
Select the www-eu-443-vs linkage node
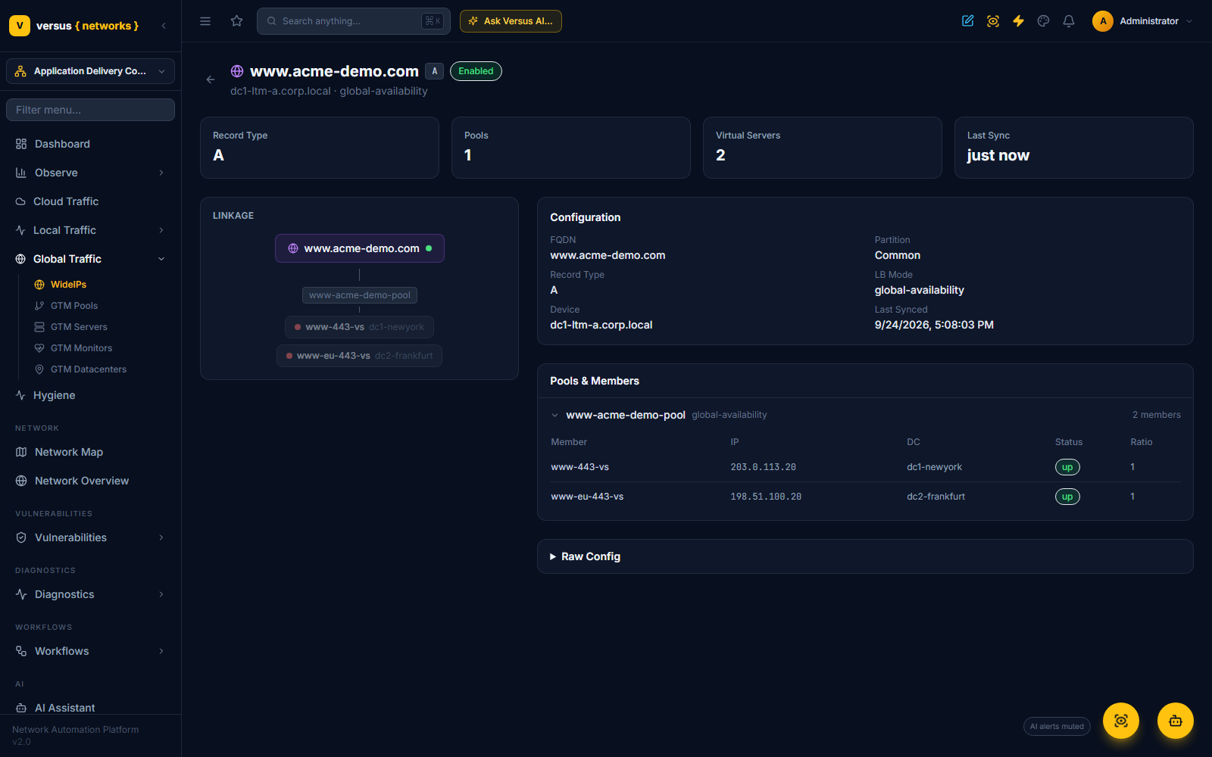pyautogui.click(x=359, y=356)
